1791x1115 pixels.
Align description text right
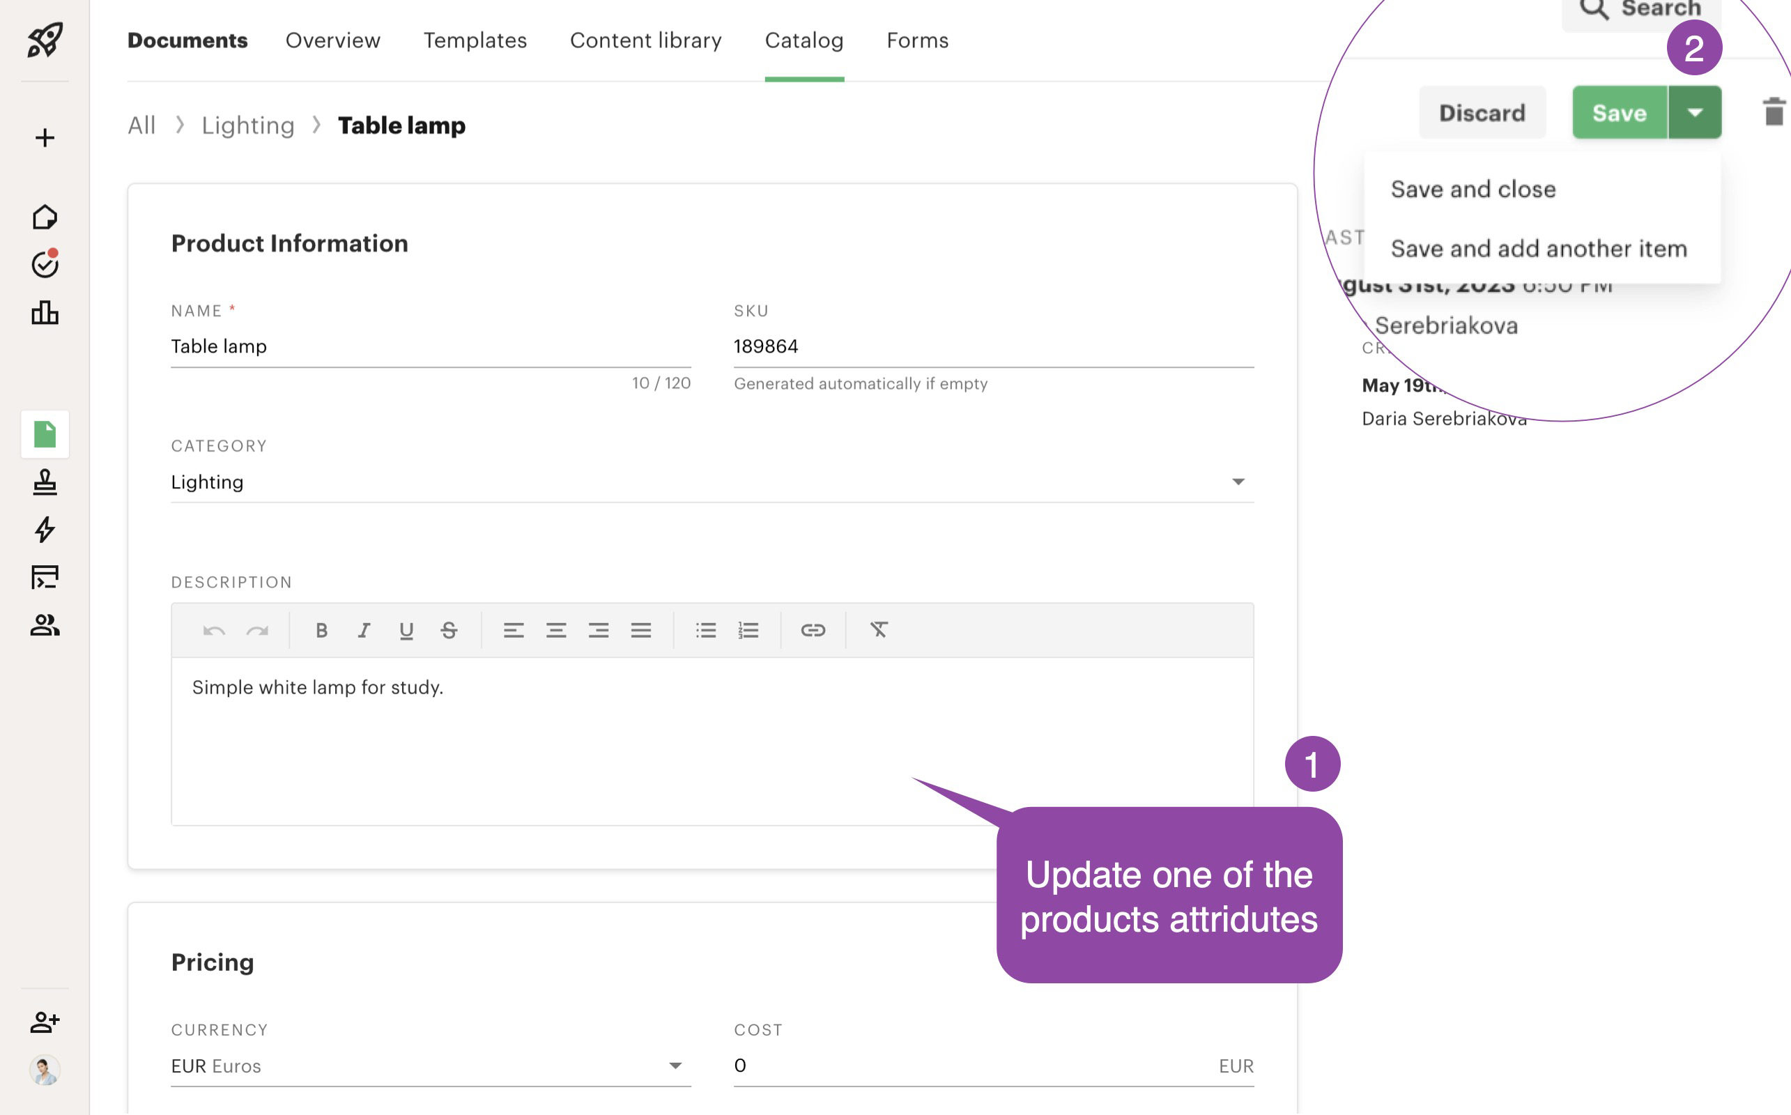click(x=599, y=631)
